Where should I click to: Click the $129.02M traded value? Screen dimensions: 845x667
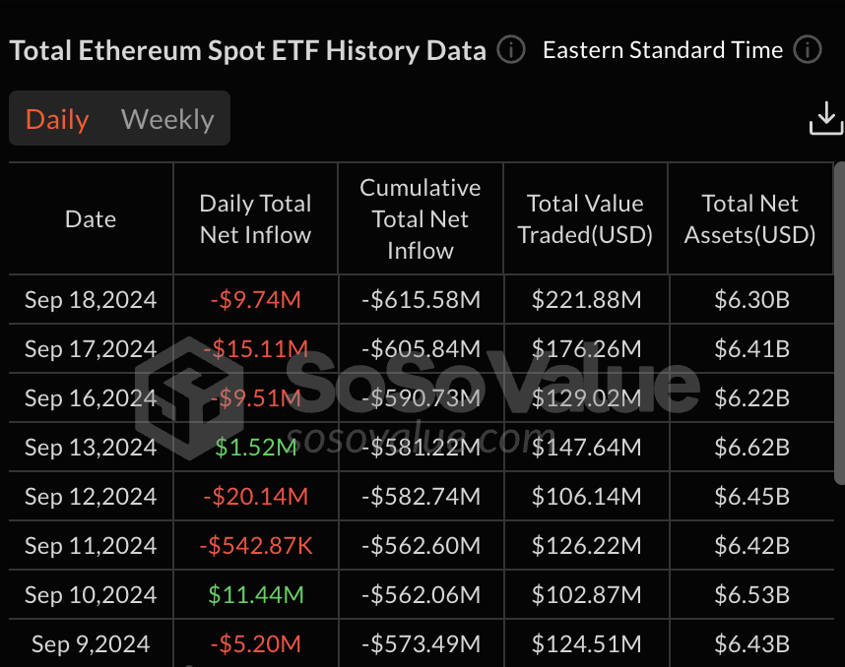[x=586, y=398]
